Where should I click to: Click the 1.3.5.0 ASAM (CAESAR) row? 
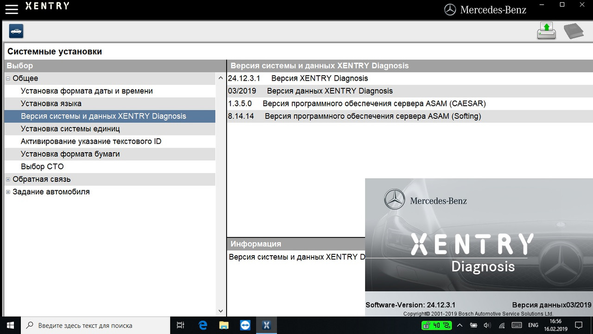point(410,103)
